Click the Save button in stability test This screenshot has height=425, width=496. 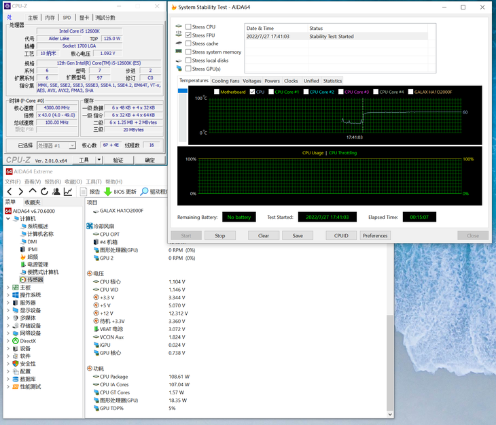coord(298,235)
